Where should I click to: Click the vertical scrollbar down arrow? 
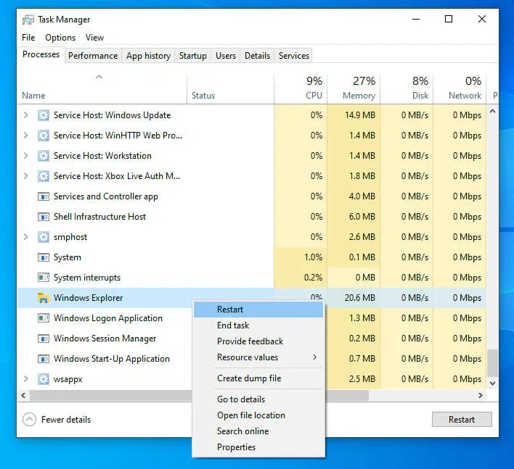[x=492, y=382]
